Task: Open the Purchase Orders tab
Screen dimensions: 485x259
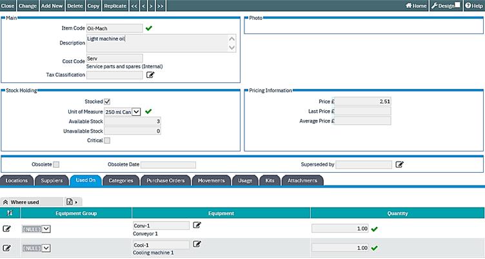Action: (164, 180)
